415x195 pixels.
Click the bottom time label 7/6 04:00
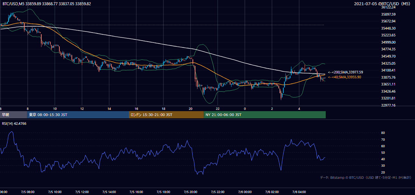tap(299, 192)
